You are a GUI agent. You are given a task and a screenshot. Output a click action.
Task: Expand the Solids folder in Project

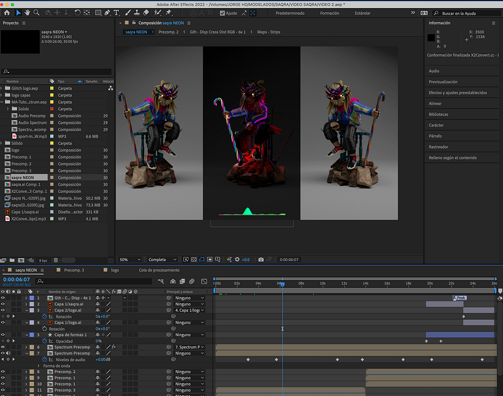tap(8, 109)
